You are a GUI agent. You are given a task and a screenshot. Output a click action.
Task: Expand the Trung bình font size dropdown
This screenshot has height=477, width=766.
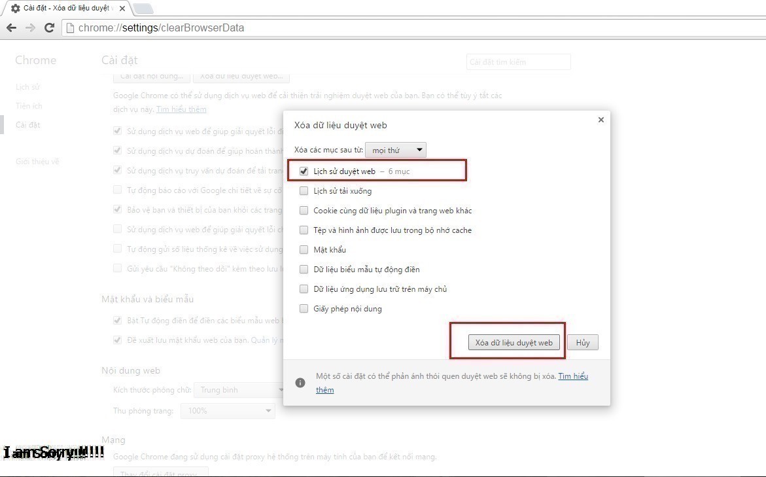[x=239, y=390]
